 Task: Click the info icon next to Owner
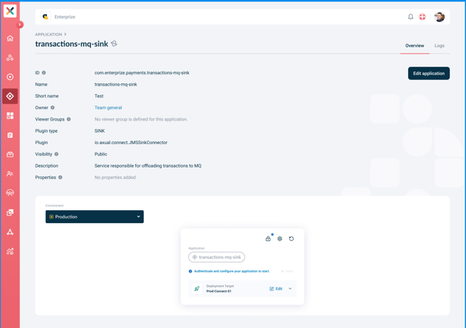(52, 108)
